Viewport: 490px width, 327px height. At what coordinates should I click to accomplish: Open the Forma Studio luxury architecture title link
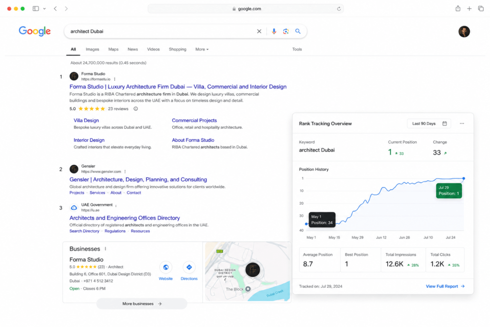(x=178, y=87)
